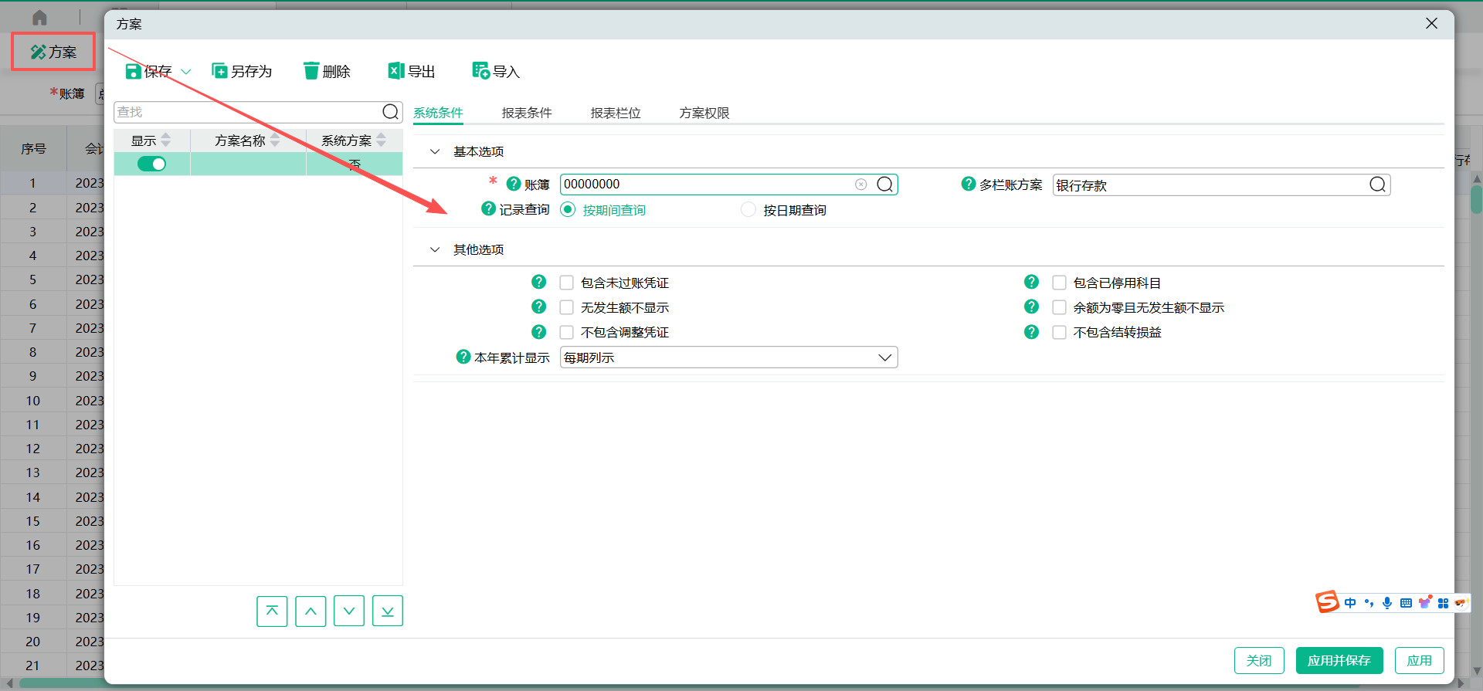
Task: Click the Save icon in toolbar
Action: pyautogui.click(x=134, y=72)
